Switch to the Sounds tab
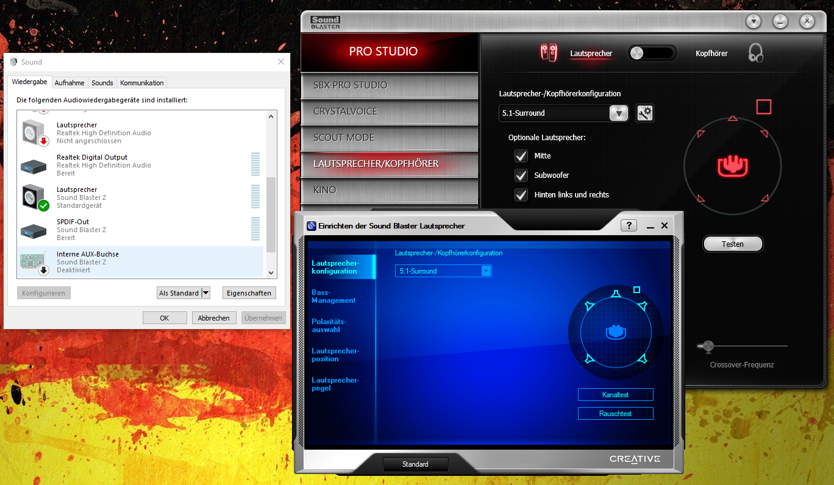The height and width of the screenshot is (485, 834). [x=102, y=83]
